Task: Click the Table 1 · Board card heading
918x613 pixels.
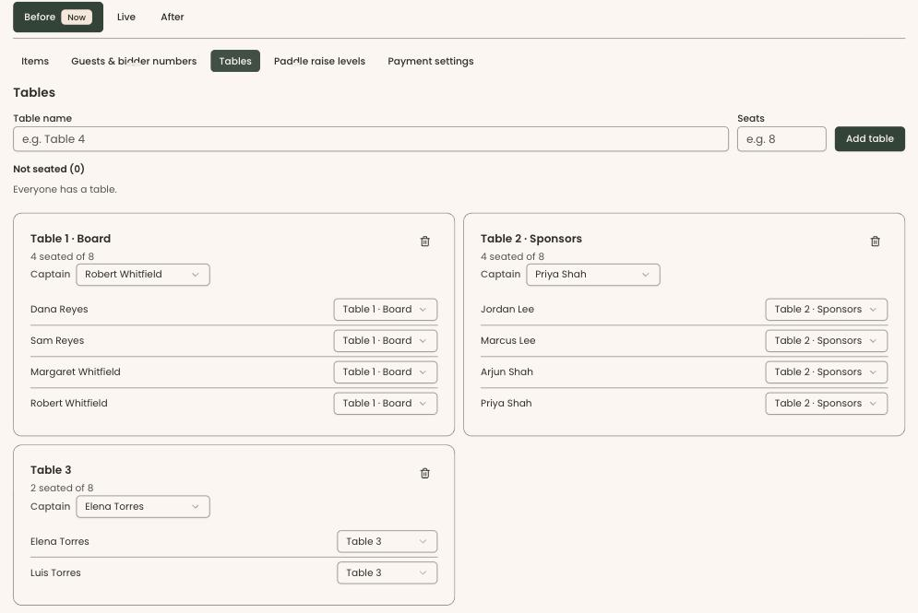Action: click(70, 239)
